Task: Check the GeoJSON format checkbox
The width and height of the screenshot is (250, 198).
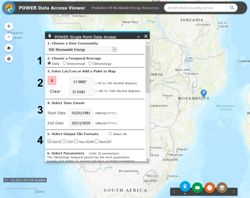Action: point(76,142)
